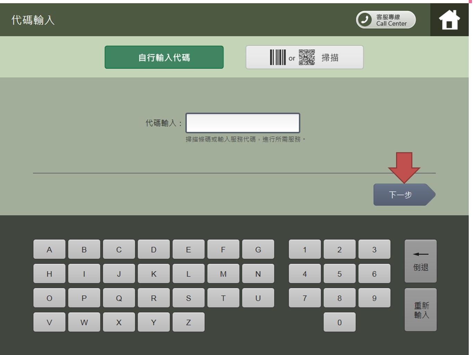Tap digit 8 on number pad
Viewport: 473px width, 355px height.
tap(340, 298)
